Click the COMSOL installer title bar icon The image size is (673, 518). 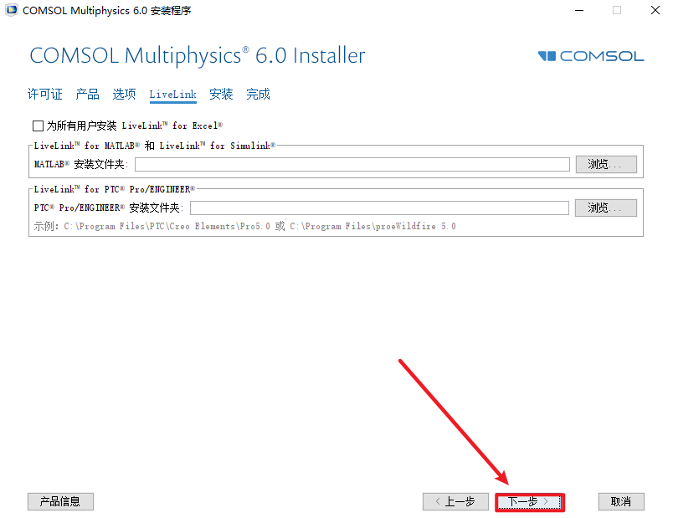click(12, 10)
